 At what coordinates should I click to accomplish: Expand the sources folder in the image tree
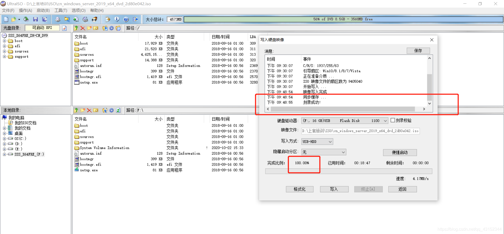(x=4, y=51)
